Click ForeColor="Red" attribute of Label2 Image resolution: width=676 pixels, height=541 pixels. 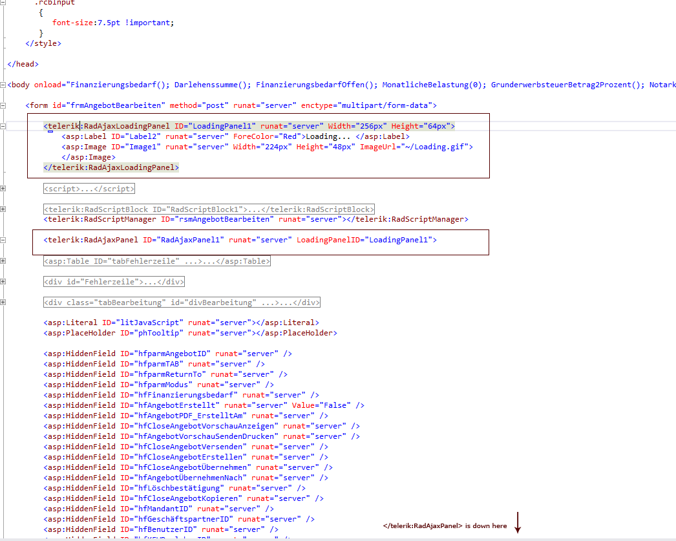tap(268, 136)
